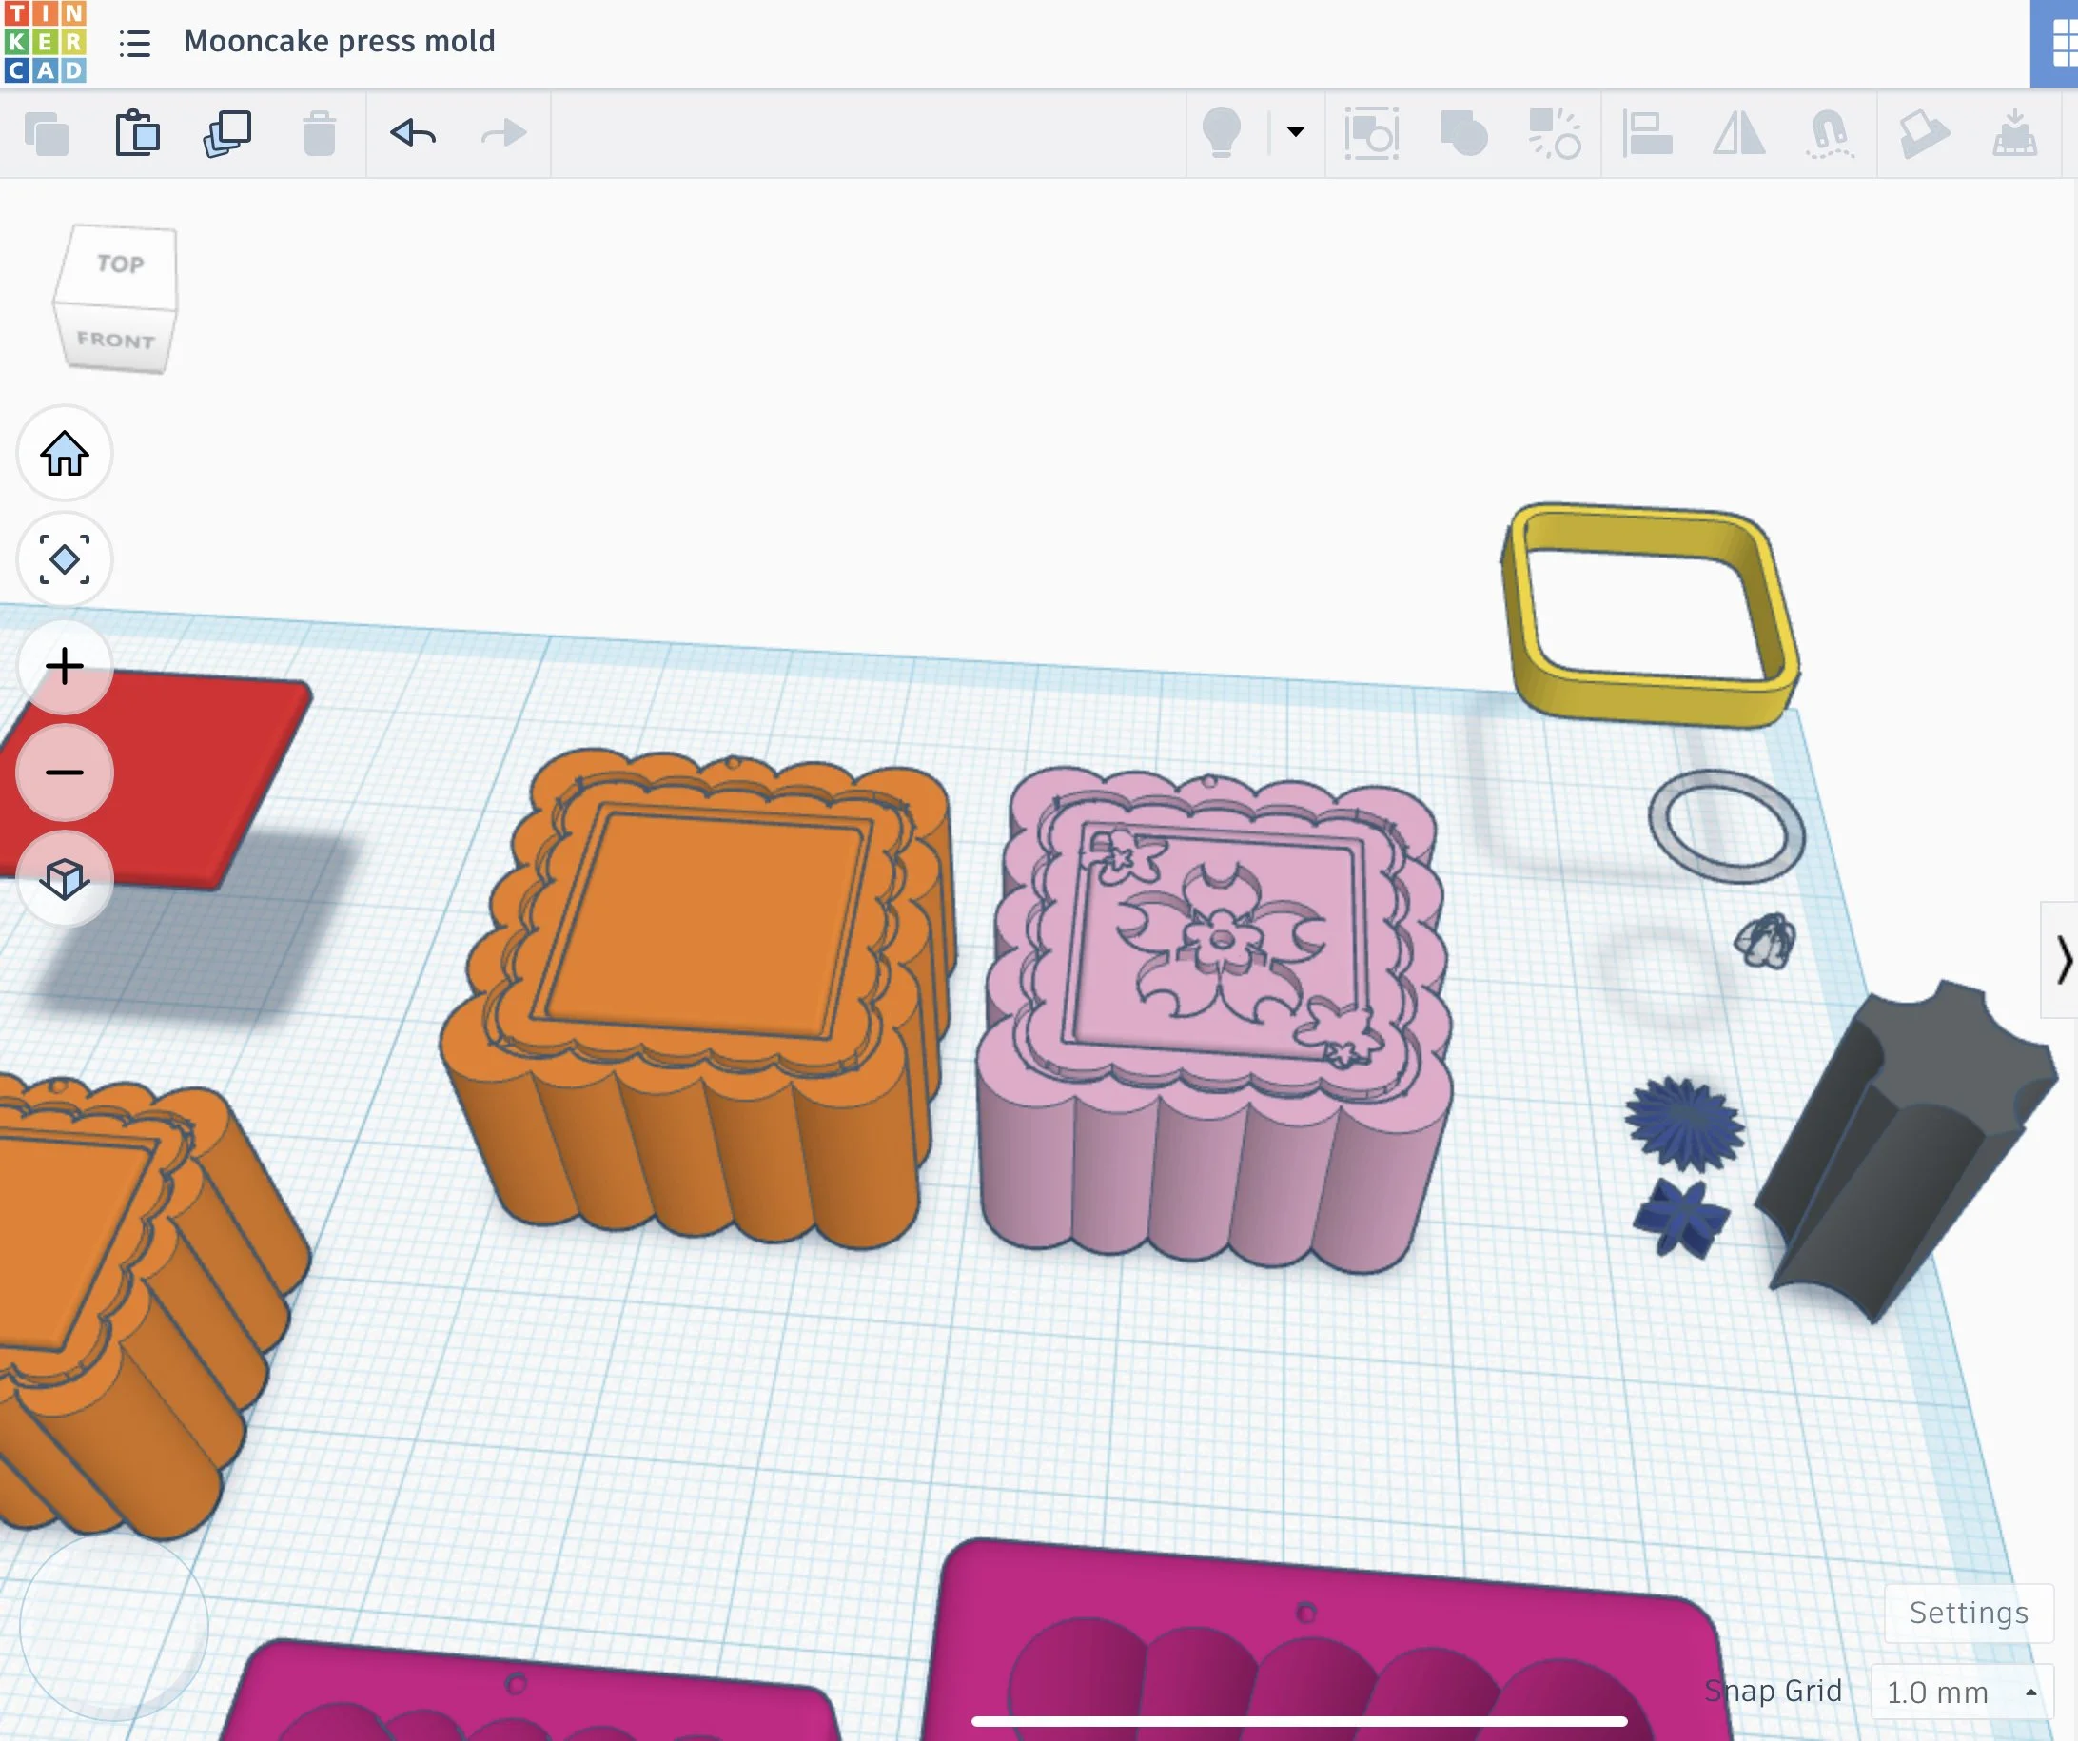Click the Copy icon in toolbar
2078x1741 pixels.
click(47, 133)
